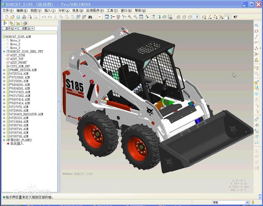Select 6726409_RADIATOR.ASM in the model tree

tap(26, 114)
